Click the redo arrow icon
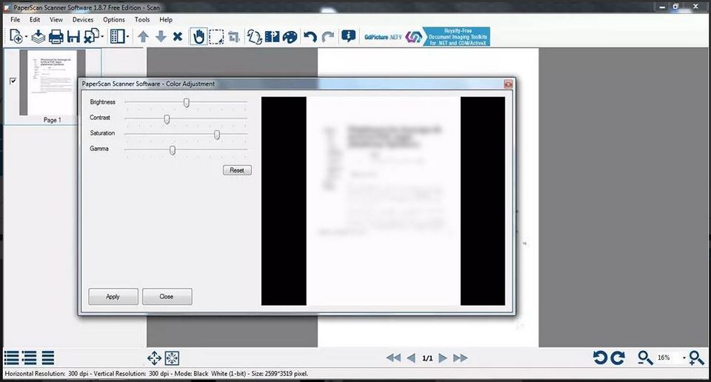This screenshot has height=382, width=711. tap(328, 37)
